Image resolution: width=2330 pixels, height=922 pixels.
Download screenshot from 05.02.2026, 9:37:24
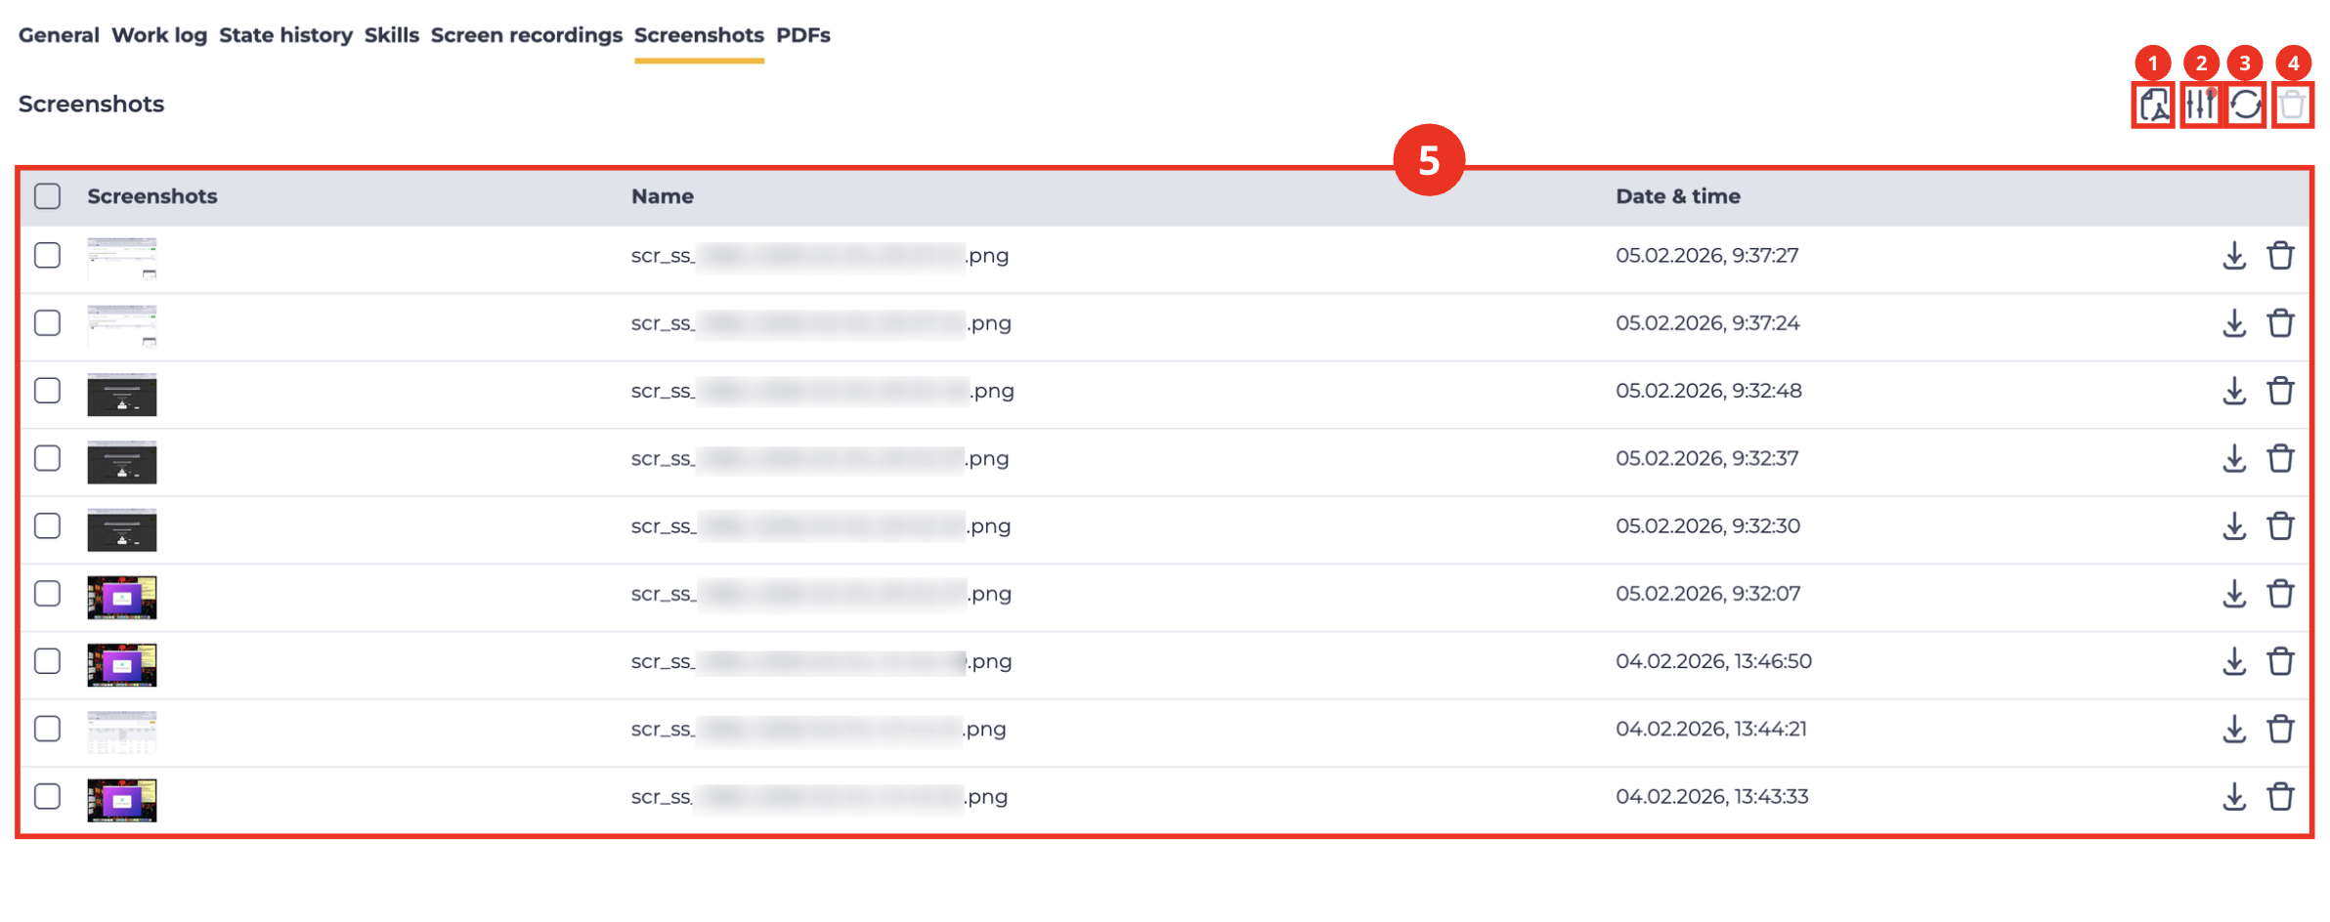coord(2234,323)
